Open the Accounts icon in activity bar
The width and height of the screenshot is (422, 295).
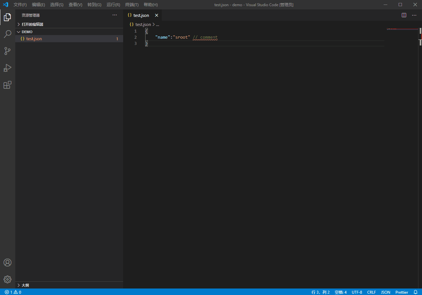point(7,263)
